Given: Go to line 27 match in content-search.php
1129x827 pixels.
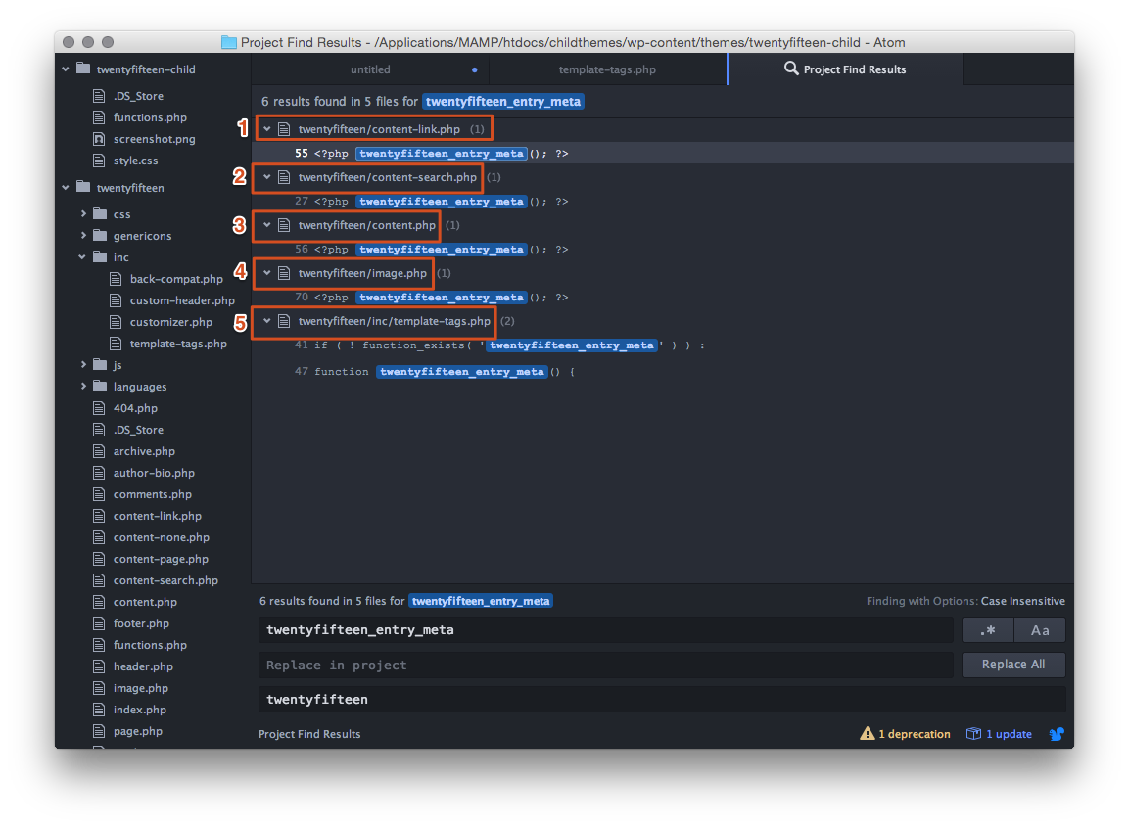Looking at the screenshot, I should [x=662, y=202].
